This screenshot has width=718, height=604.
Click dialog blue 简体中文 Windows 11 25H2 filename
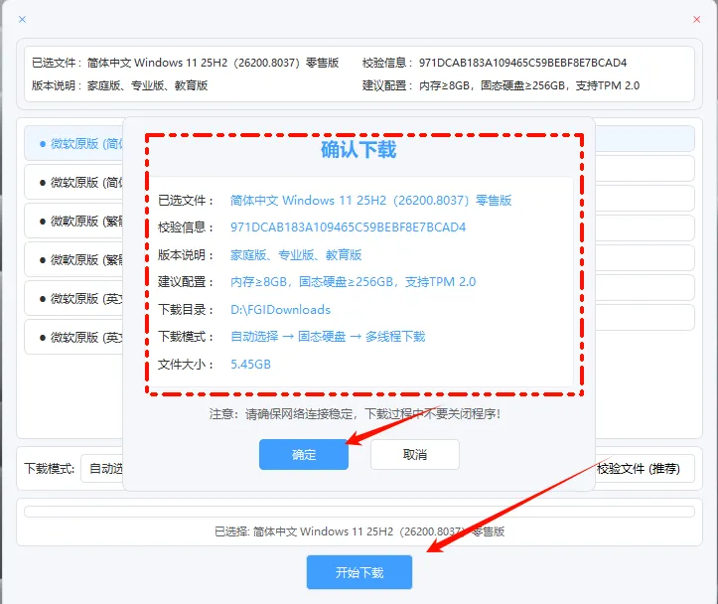[x=370, y=200]
